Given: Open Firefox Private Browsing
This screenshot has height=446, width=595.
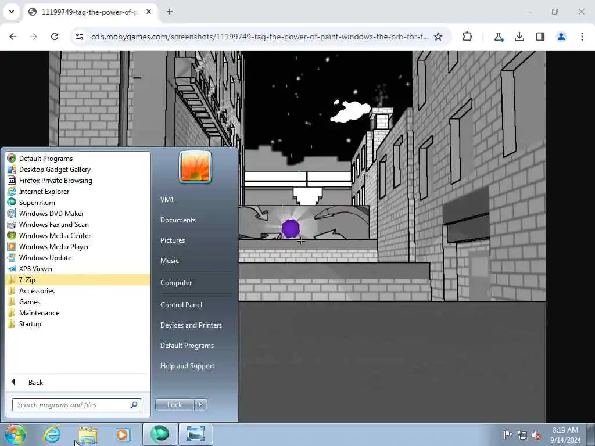Looking at the screenshot, I should point(78,180).
